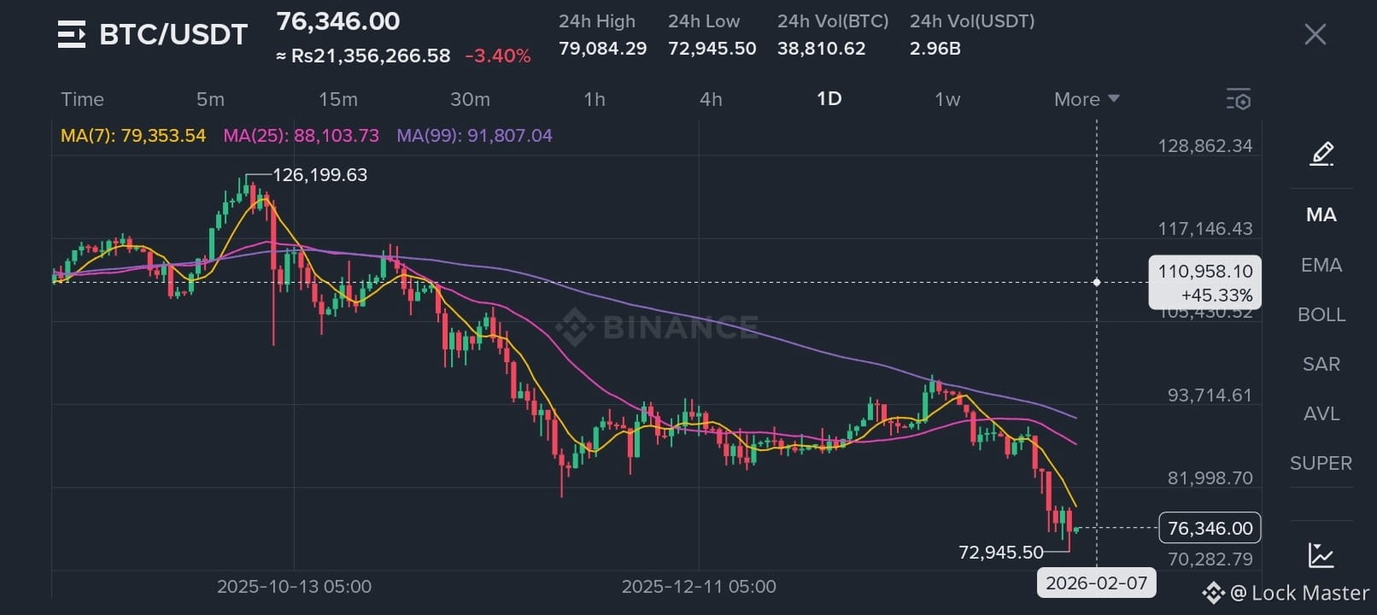Click the AVL indicator button

coord(1321,413)
